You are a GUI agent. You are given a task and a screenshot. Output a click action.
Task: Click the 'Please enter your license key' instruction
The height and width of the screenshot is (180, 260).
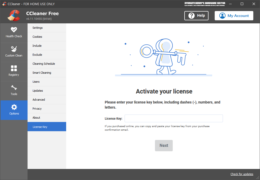pos(162,105)
